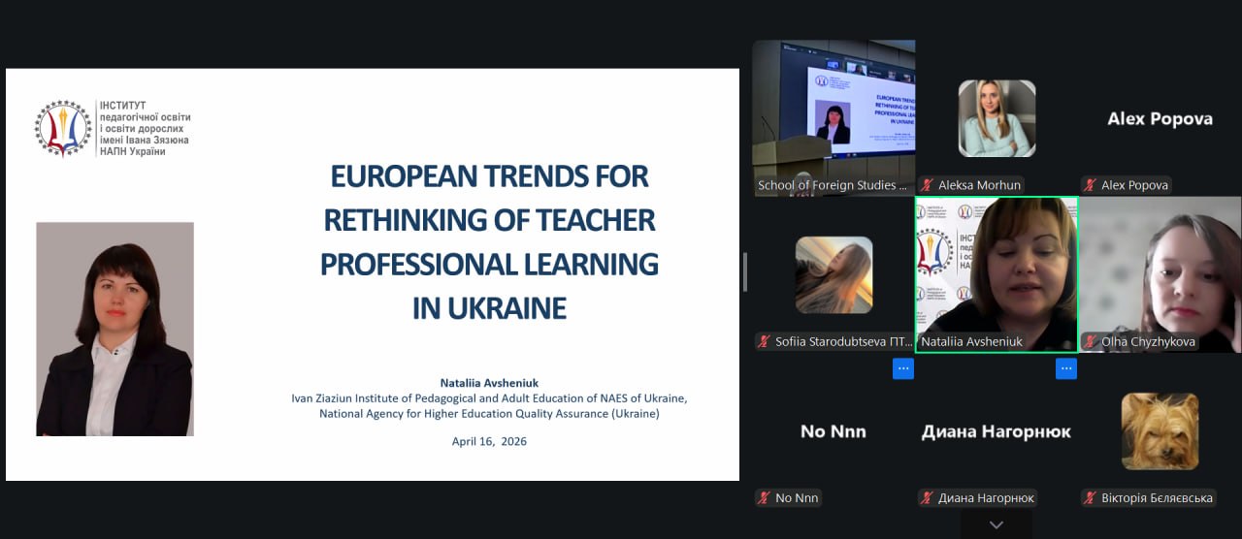
Task: Click Вікторія Бєляєвська's muted mic icon
Action: point(1092,498)
